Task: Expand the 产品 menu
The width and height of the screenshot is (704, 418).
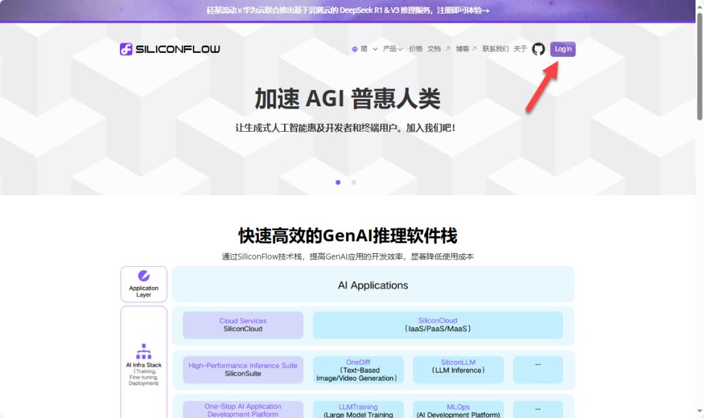Action: tap(393, 49)
